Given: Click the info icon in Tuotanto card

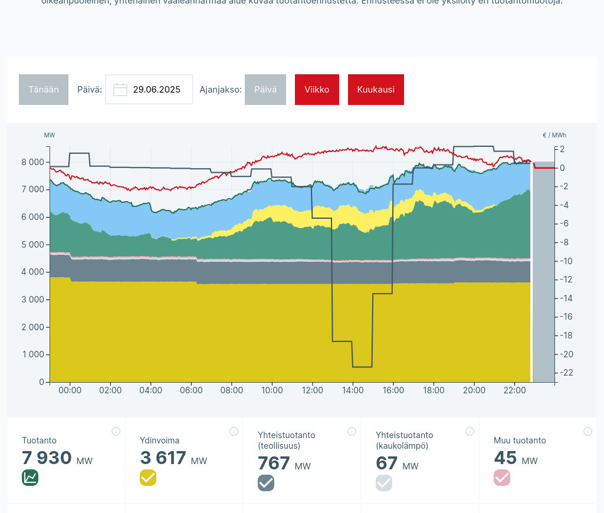Looking at the screenshot, I should [116, 431].
